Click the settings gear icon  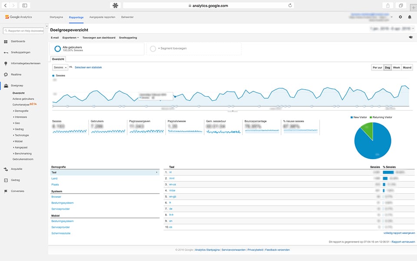pos(400,17)
